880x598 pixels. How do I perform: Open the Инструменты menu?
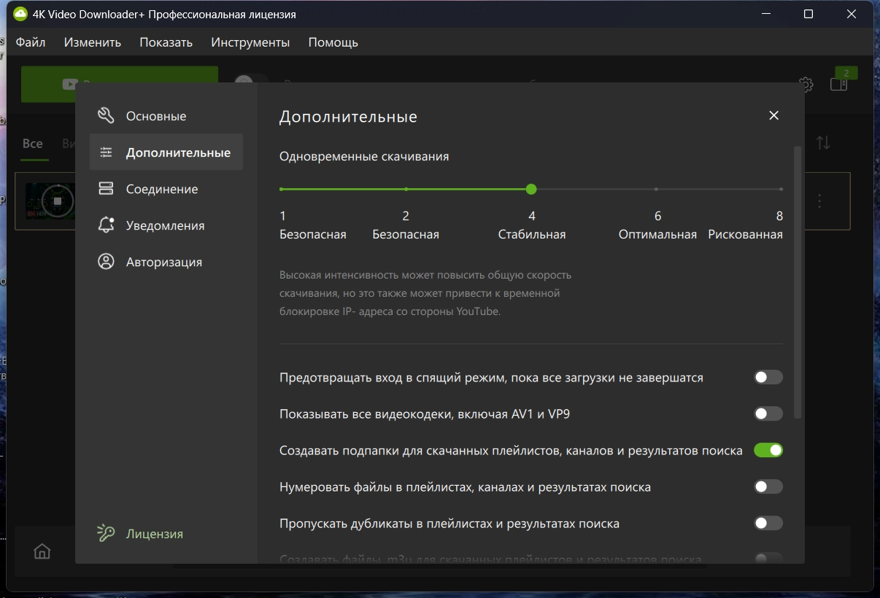pyautogui.click(x=250, y=42)
